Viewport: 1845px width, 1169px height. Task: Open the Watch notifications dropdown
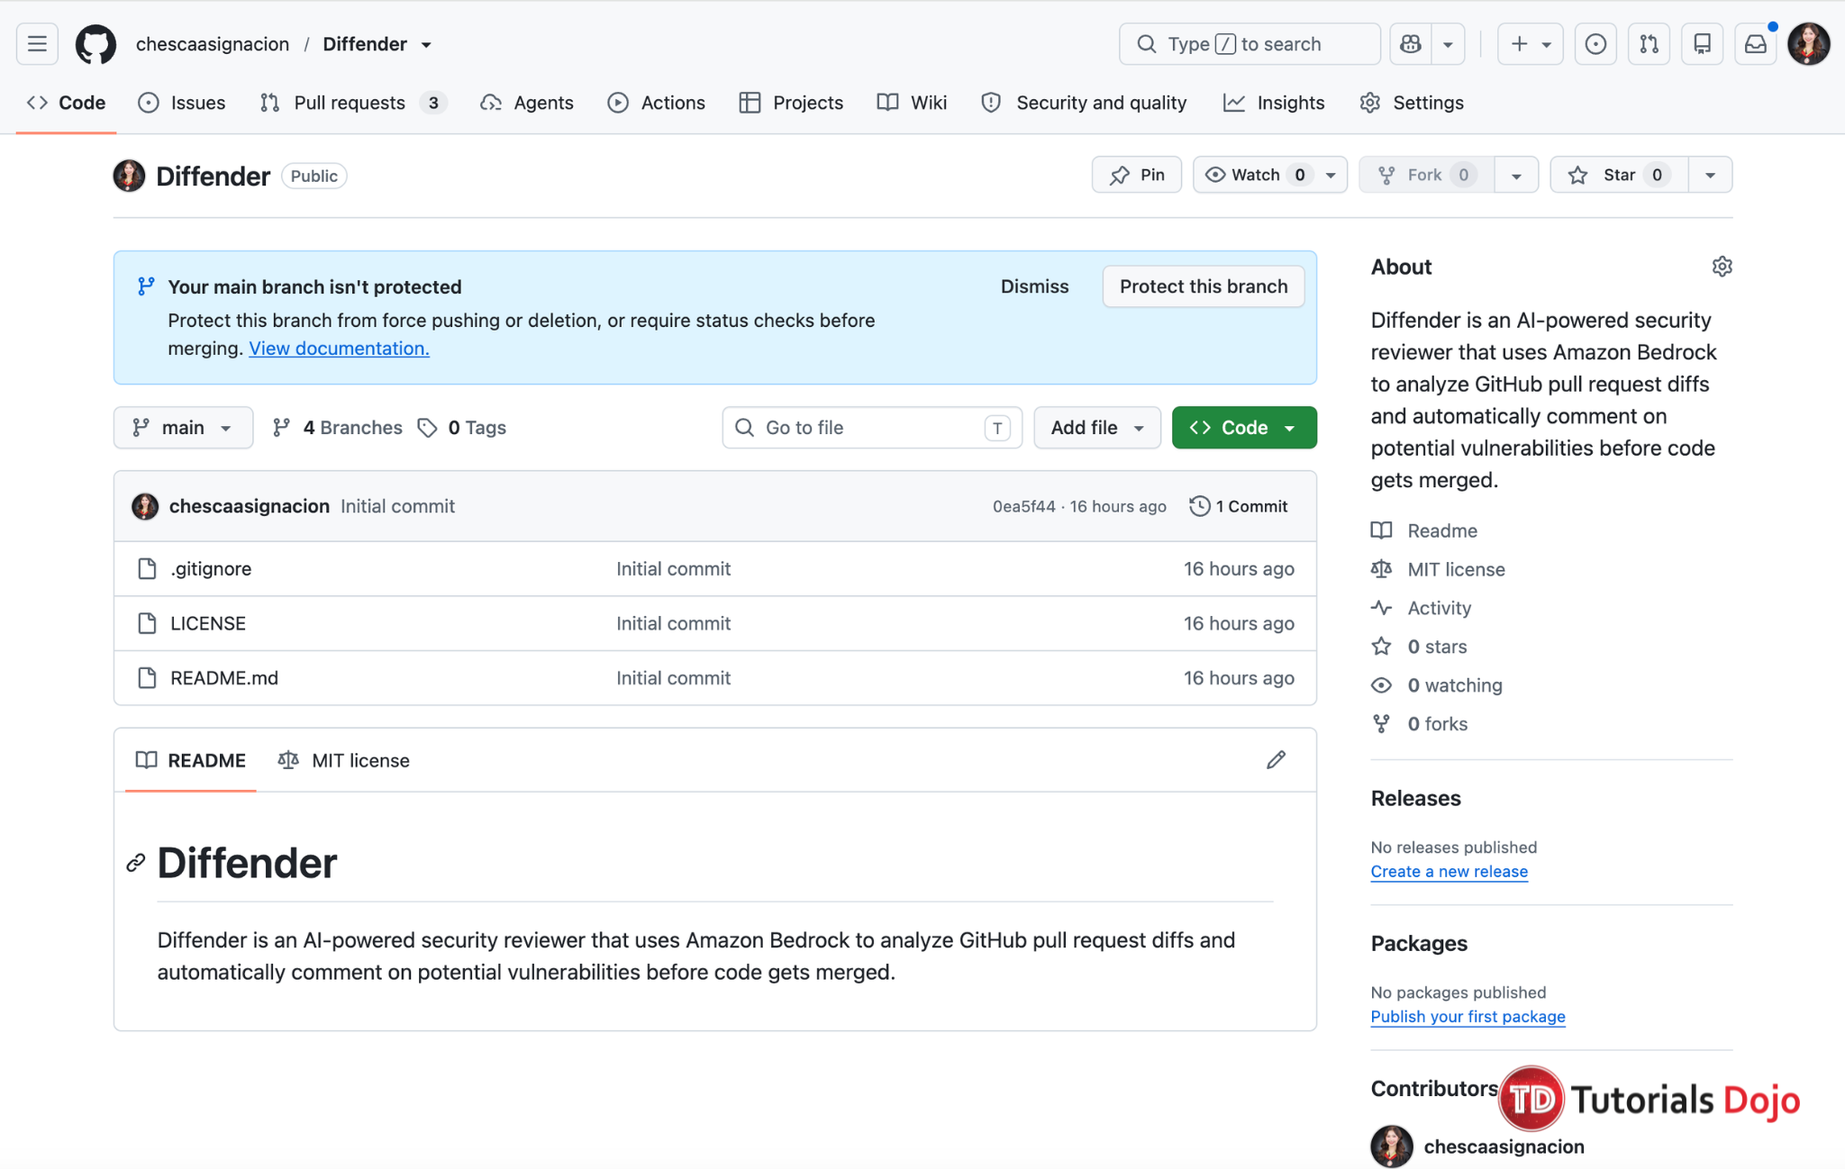coord(1270,175)
